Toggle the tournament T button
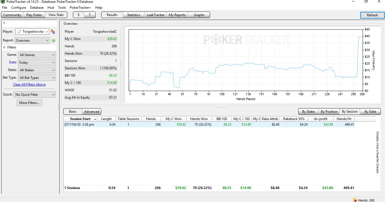The height and width of the screenshot is (202, 385). pyautogui.click(x=90, y=15)
